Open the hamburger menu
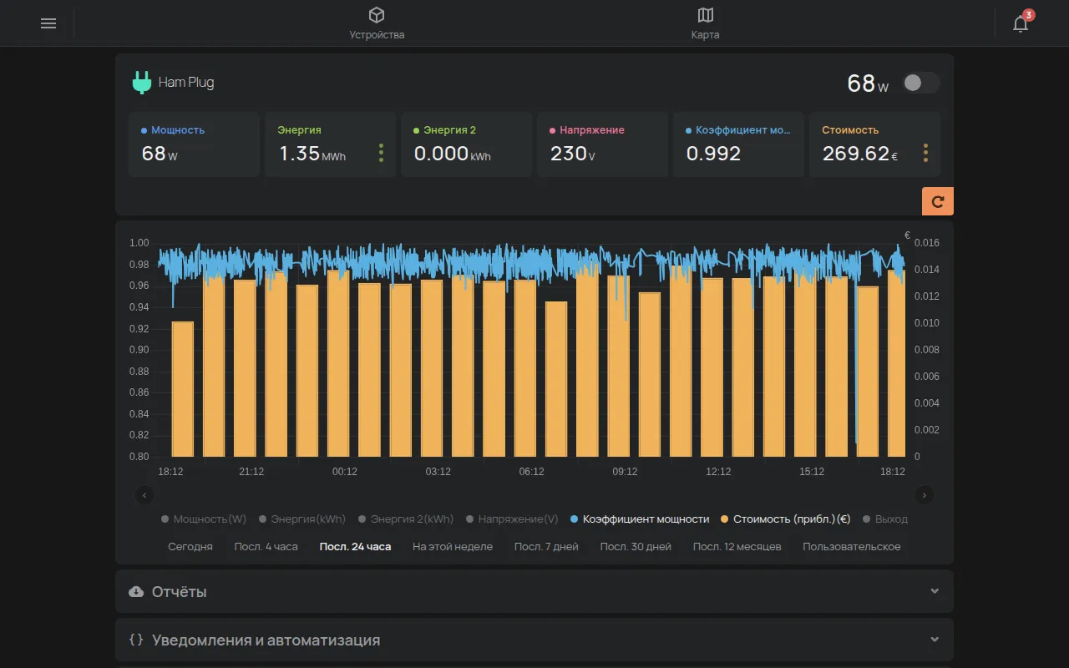The image size is (1069, 668). click(48, 23)
